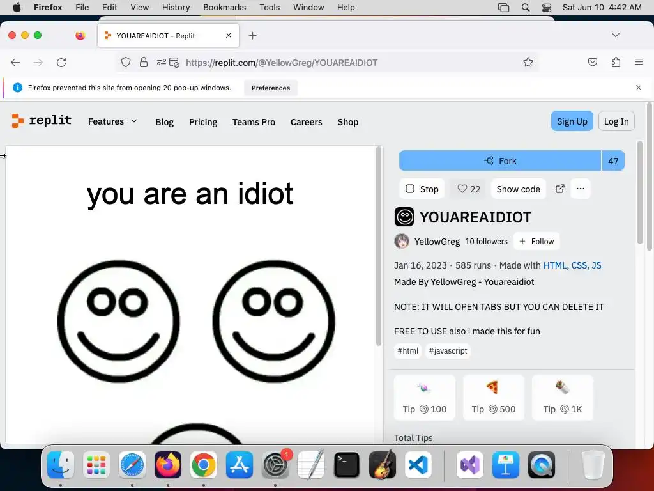Click the Firefox back arrow

(15, 63)
